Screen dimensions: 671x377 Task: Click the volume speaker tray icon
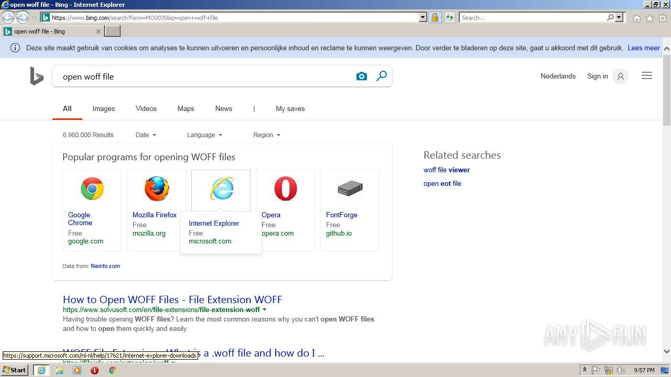pos(621,370)
